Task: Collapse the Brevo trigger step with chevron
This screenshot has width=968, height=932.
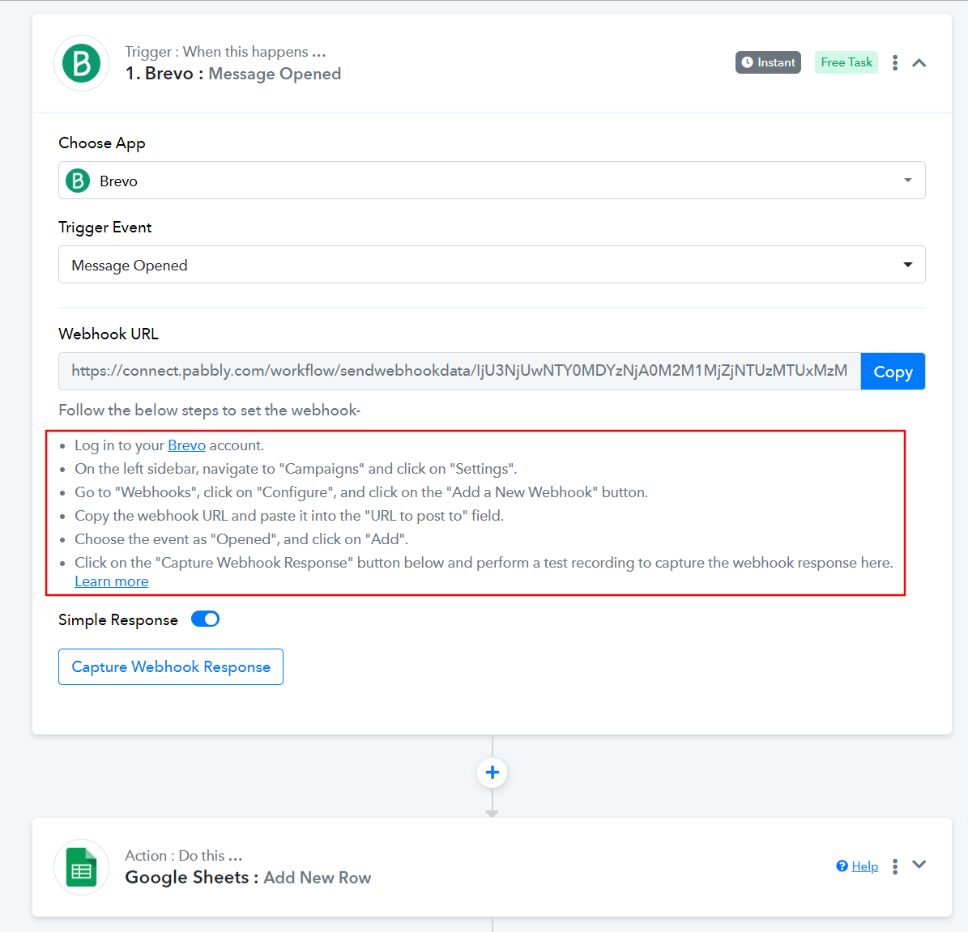Action: pyautogui.click(x=919, y=62)
